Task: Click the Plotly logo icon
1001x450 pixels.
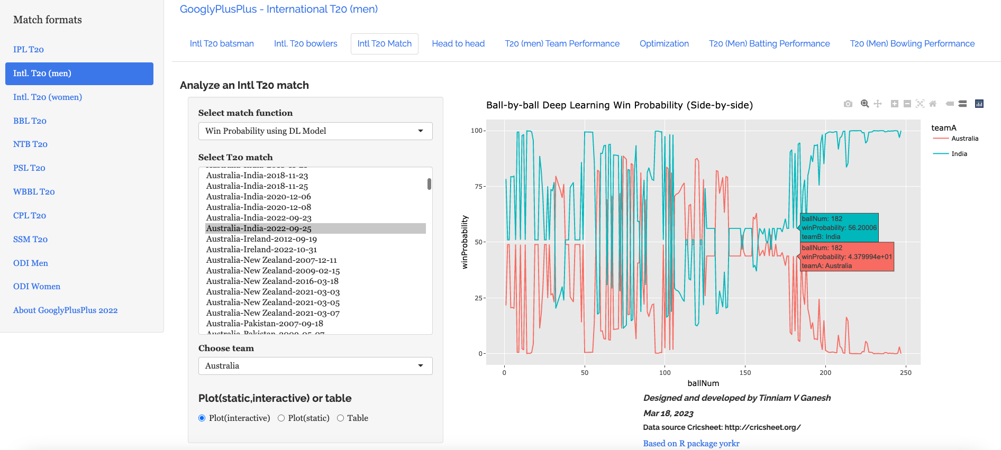Action: pos(979,104)
